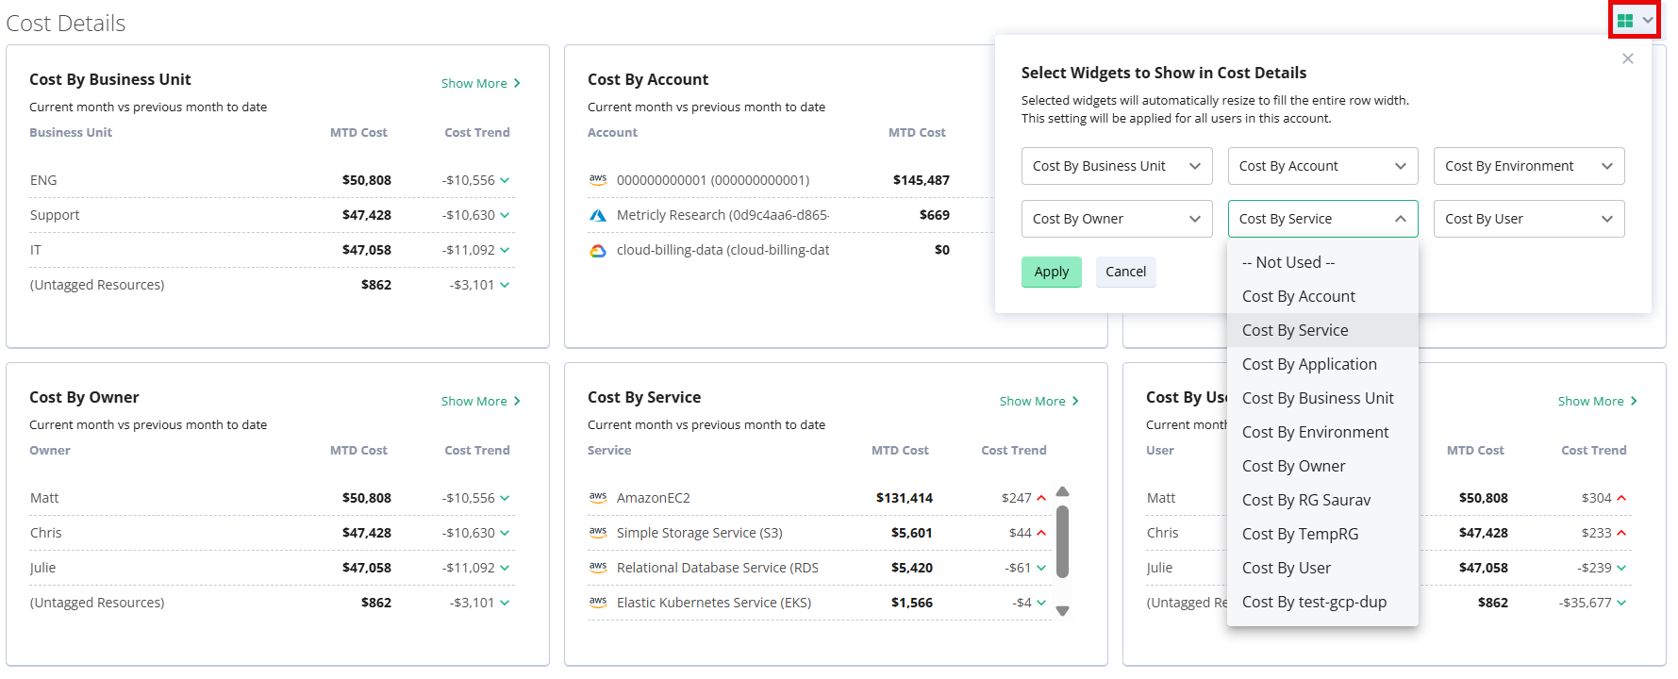
Task: Click Azure icon beside Metricly Research
Action: 598,215
